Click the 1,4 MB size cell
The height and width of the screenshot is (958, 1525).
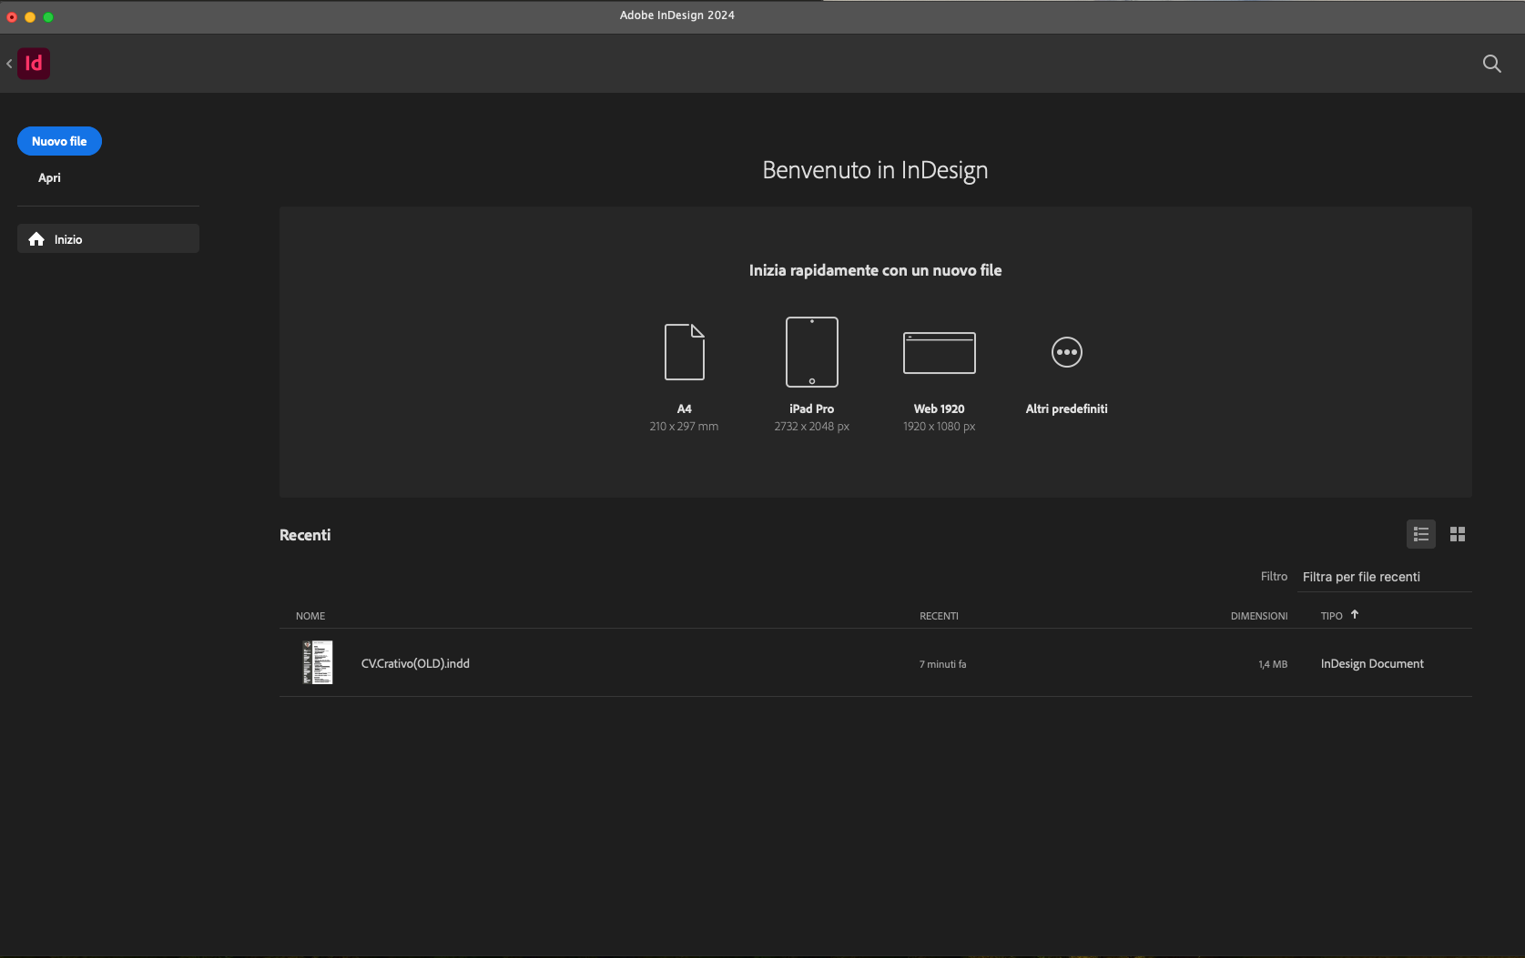coord(1273,664)
